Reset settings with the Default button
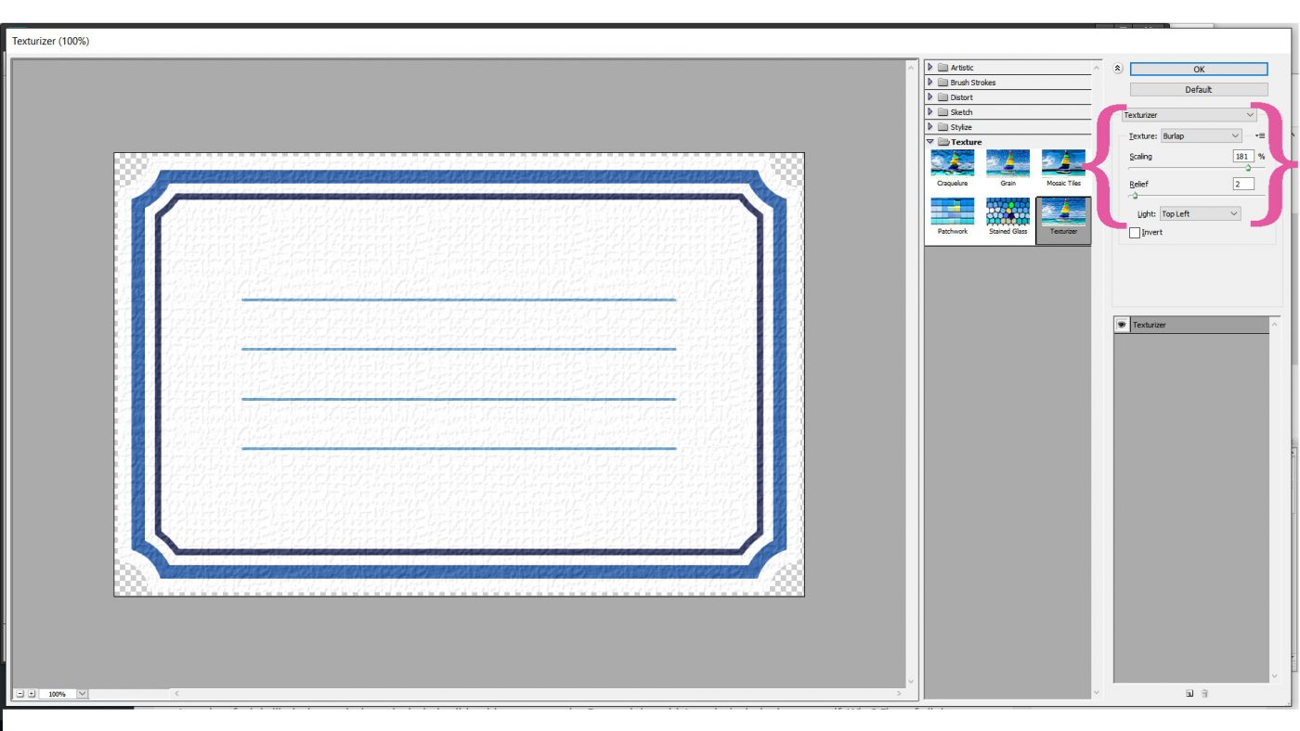This screenshot has width=1300, height=731. (x=1198, y=89)
